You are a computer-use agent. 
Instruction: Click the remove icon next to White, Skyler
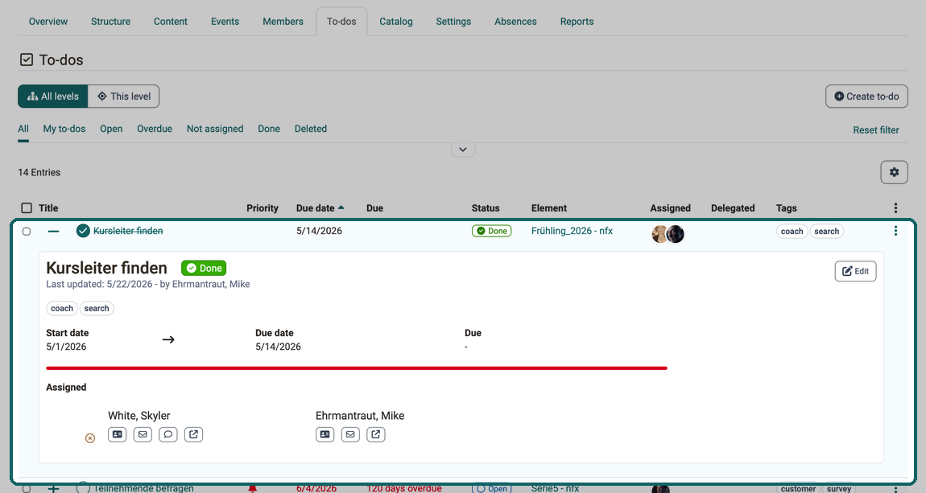pyautogui.click(x=89, y=438)
